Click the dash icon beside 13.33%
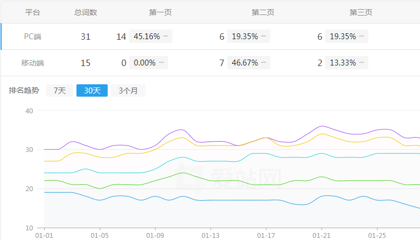 pos(363,63)
